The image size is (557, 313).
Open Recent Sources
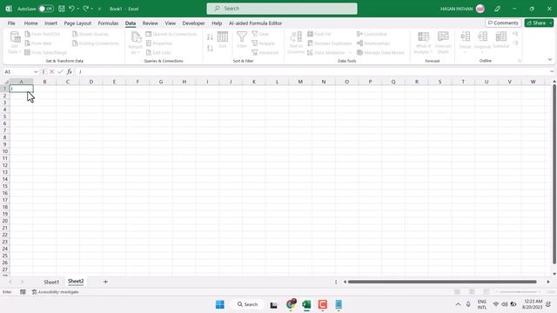point(91,34)
